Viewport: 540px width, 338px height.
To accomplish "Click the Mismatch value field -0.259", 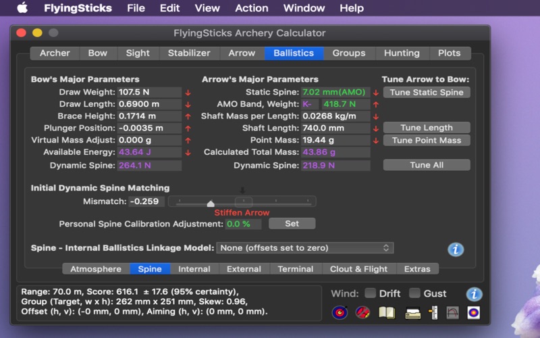I will [x=146, y=201].
